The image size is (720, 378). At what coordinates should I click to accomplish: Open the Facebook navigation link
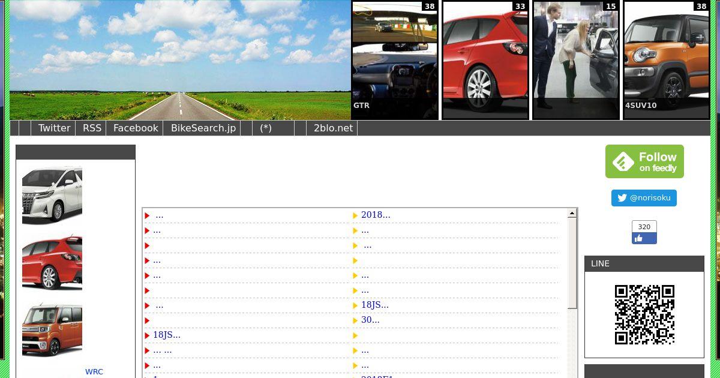click(136, 128)
